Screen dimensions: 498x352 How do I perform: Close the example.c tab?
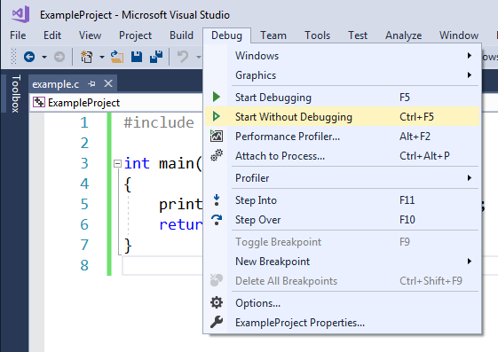pos(108,83)
